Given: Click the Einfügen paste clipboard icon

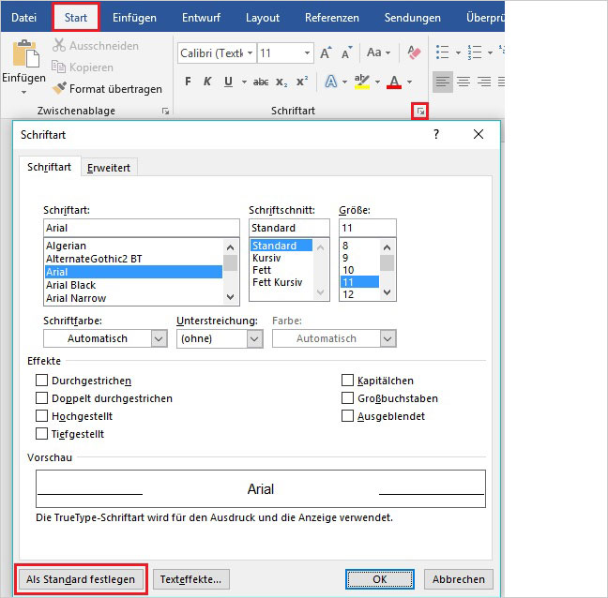Looking at the screenshot, I should tap(25, 53).
